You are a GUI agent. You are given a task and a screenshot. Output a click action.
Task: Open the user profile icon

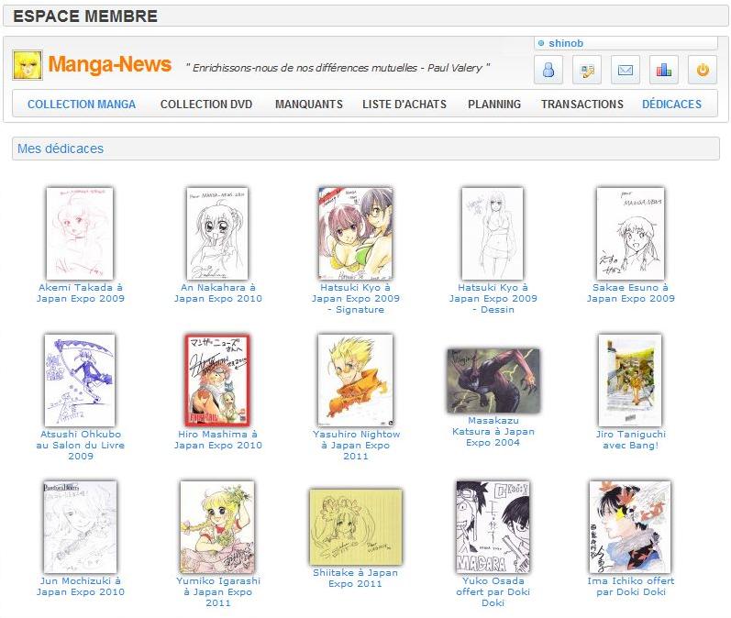click(x=548, y=70)
